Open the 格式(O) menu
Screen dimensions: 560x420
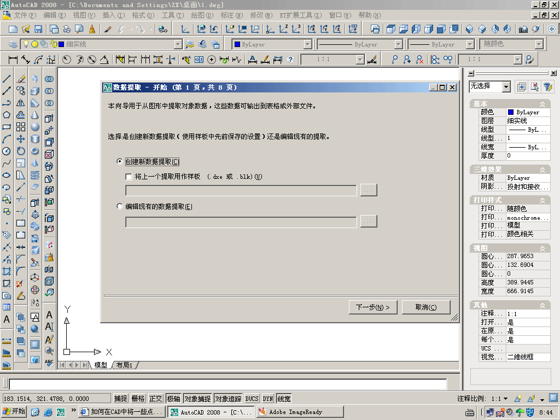[143, 15]
